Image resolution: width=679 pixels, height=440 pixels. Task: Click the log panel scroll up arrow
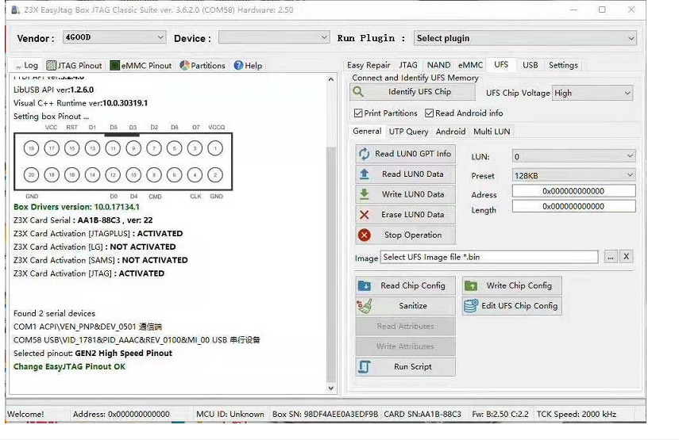point(331,79)
